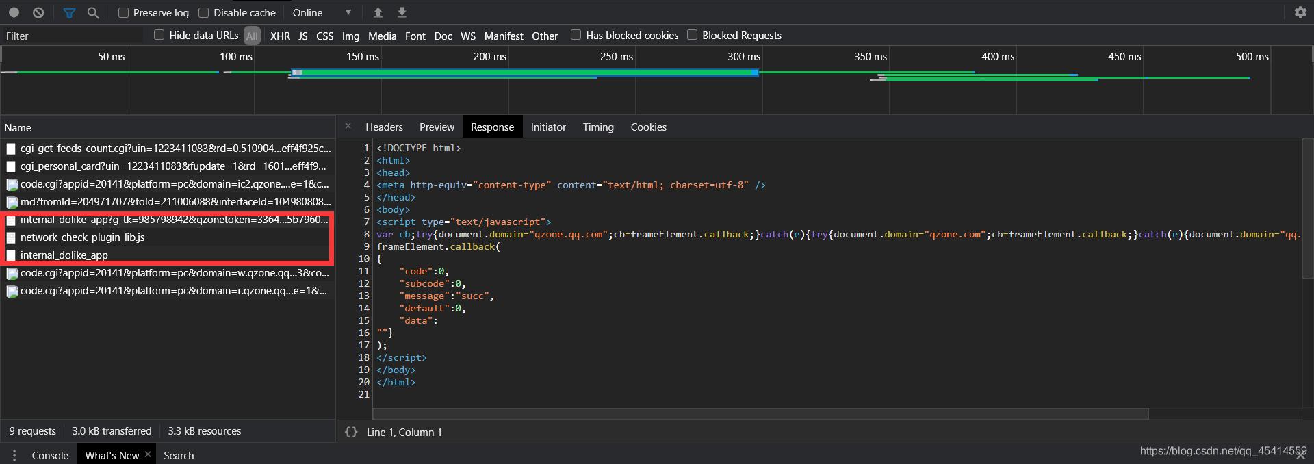Filter requests by XHR type
1314x464 pixels.
pos(280,36)
